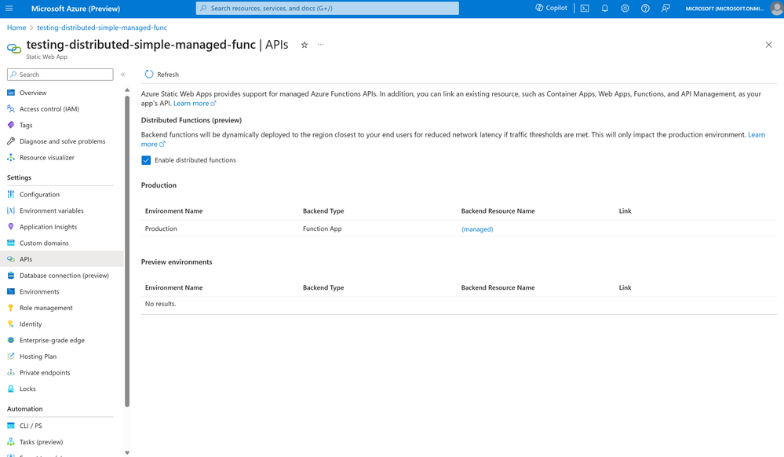The width and height of the screenshot is (784, 457).
Task: Click the testing-distributed-simple-managed-func breadcrumb
Action: 102,27
